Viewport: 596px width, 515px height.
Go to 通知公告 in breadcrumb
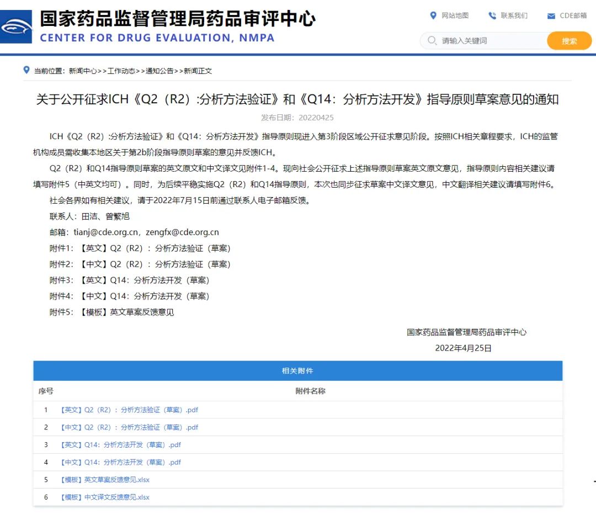click(159, 71)
